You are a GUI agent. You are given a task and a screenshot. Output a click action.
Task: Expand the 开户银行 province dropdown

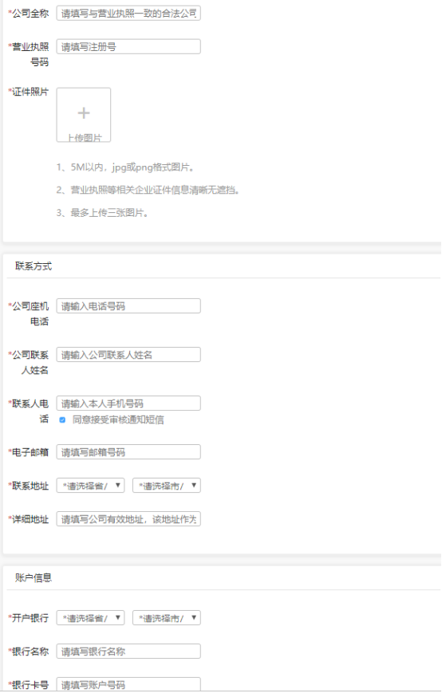[x=90, y=618]
